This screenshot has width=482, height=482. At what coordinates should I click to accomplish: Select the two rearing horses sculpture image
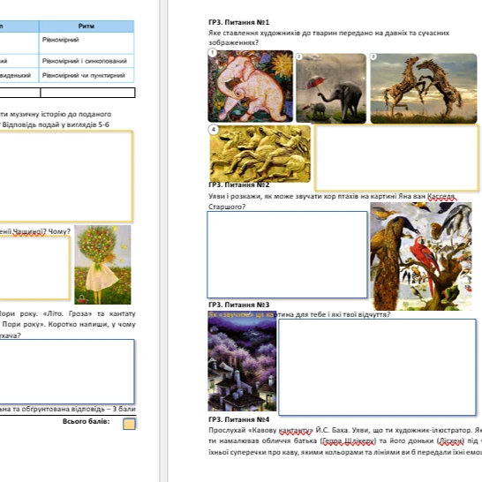coord(424,88)
